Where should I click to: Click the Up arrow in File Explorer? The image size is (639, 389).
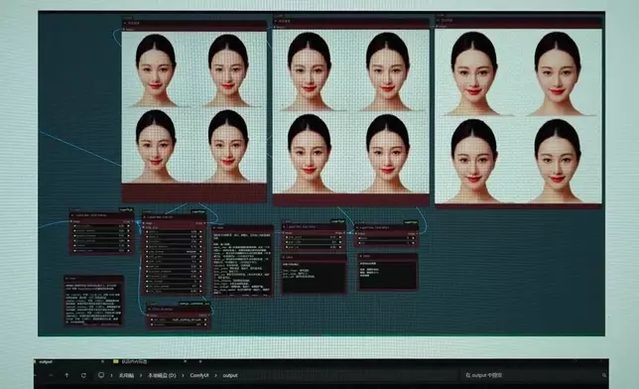tap(66, 375)
